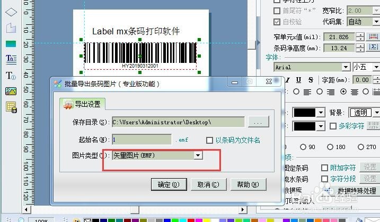Open color dropdown arrow beside 背景 label
The height and width of the screenshot is (222, 380).
point(321,113)
